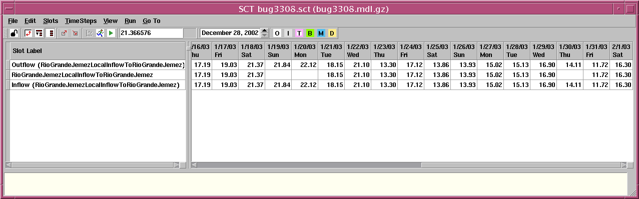The image size is (639, 199).
Task: Click the Slot Label column header
Action: pos(98,51)
